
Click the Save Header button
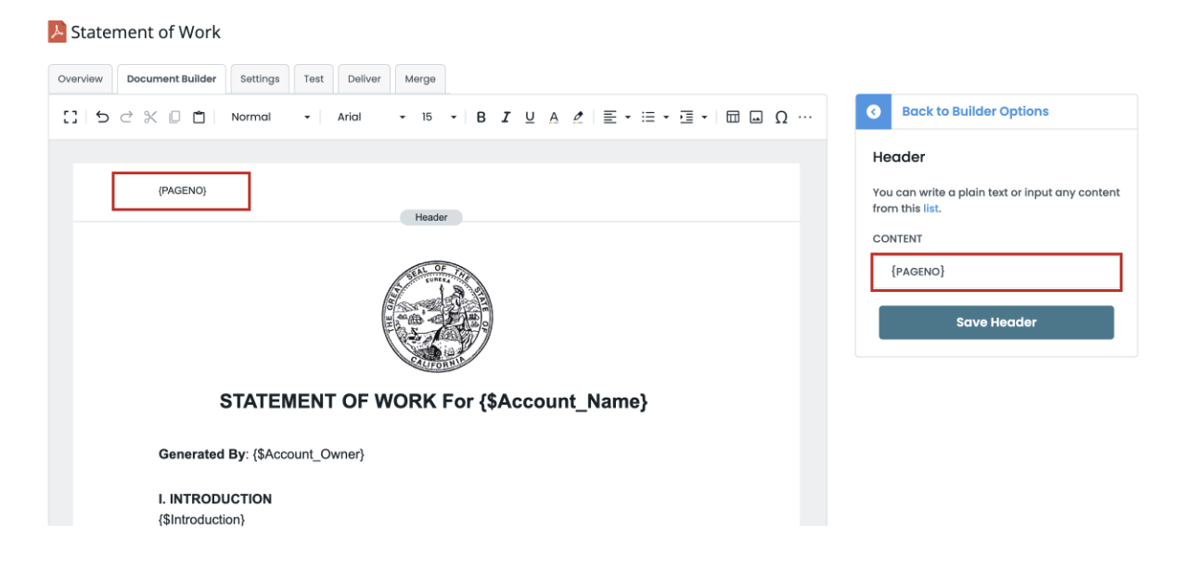tap(995, 322)
